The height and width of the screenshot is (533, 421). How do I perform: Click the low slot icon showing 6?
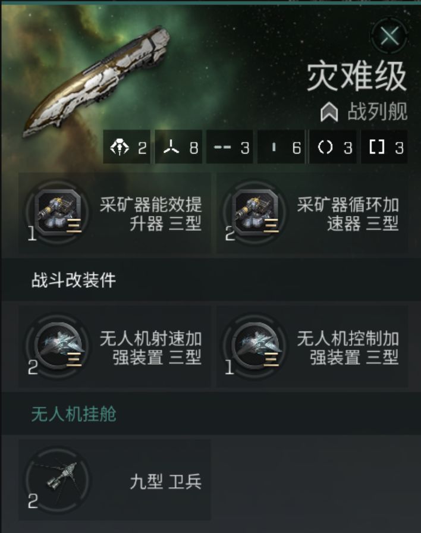tap(274, 147)
